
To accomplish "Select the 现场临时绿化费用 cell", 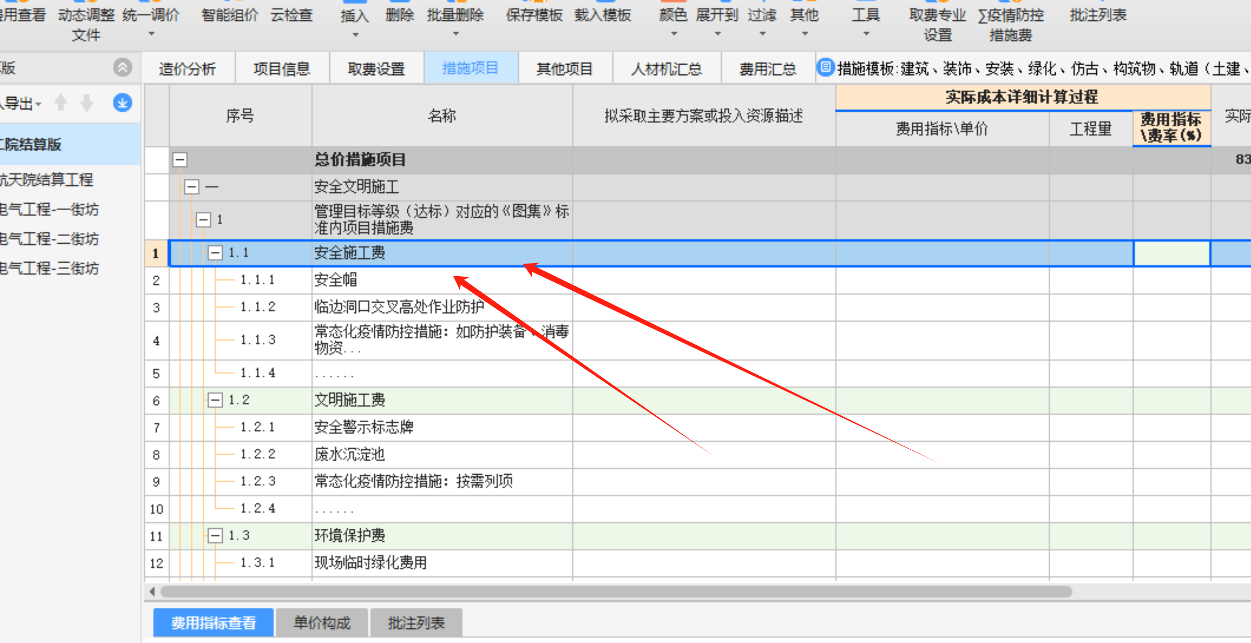I will pos(442,563).
